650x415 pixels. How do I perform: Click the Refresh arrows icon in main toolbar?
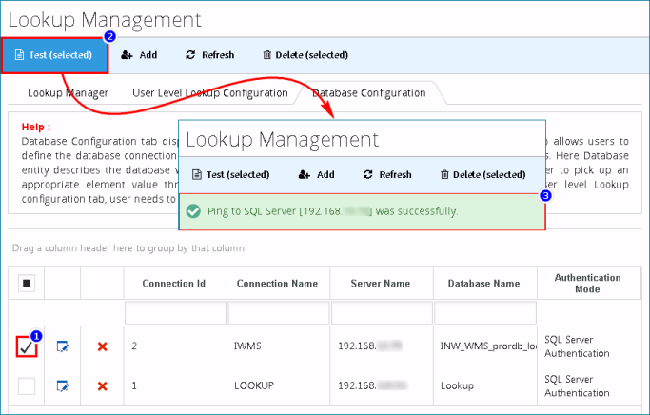click(x=190, y=55)
